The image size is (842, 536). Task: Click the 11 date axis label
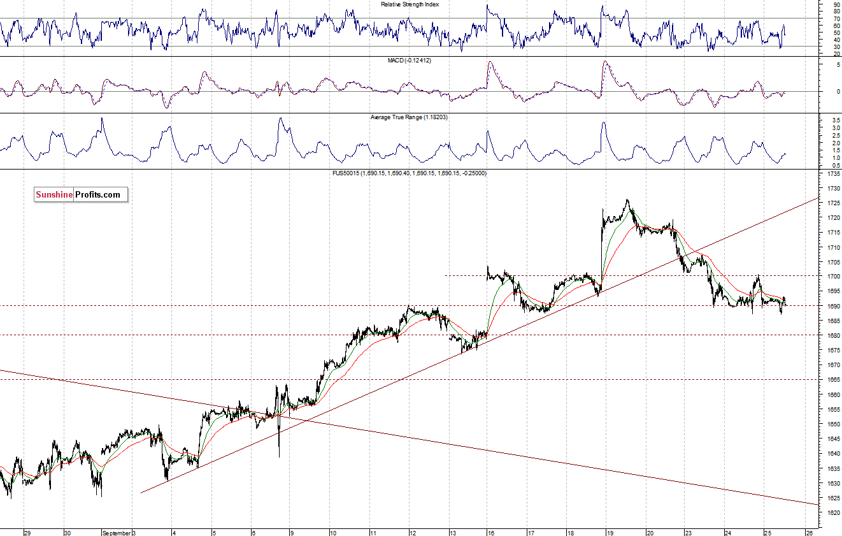(373, 532)
